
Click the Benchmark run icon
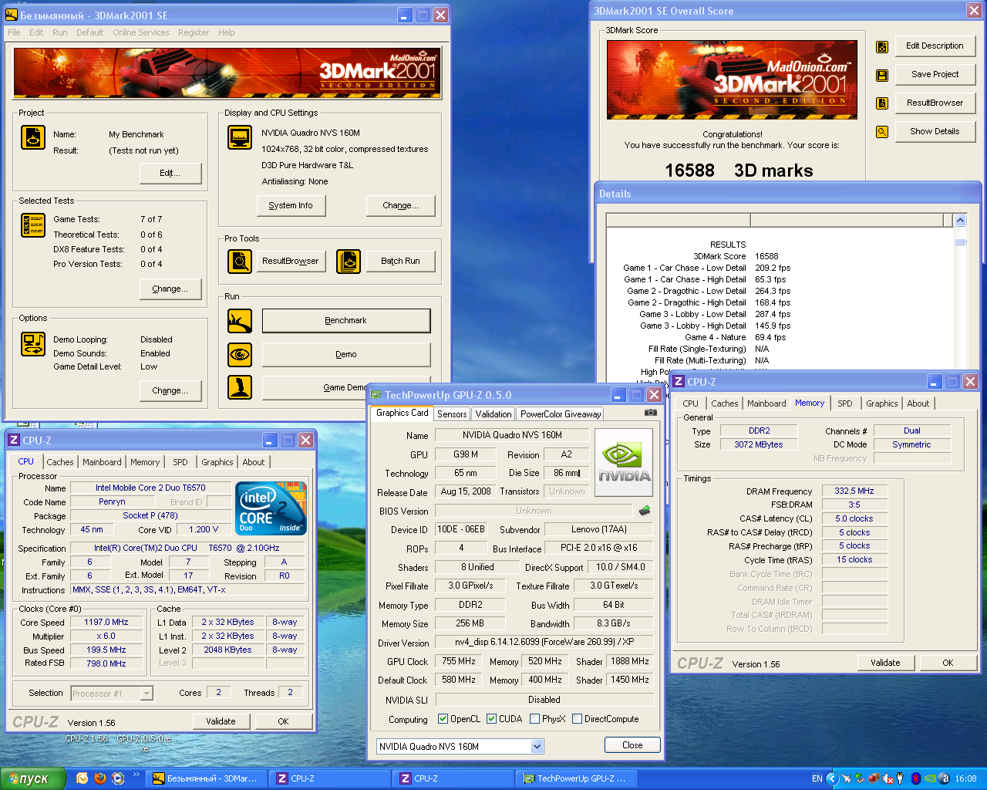click(240, 321)
